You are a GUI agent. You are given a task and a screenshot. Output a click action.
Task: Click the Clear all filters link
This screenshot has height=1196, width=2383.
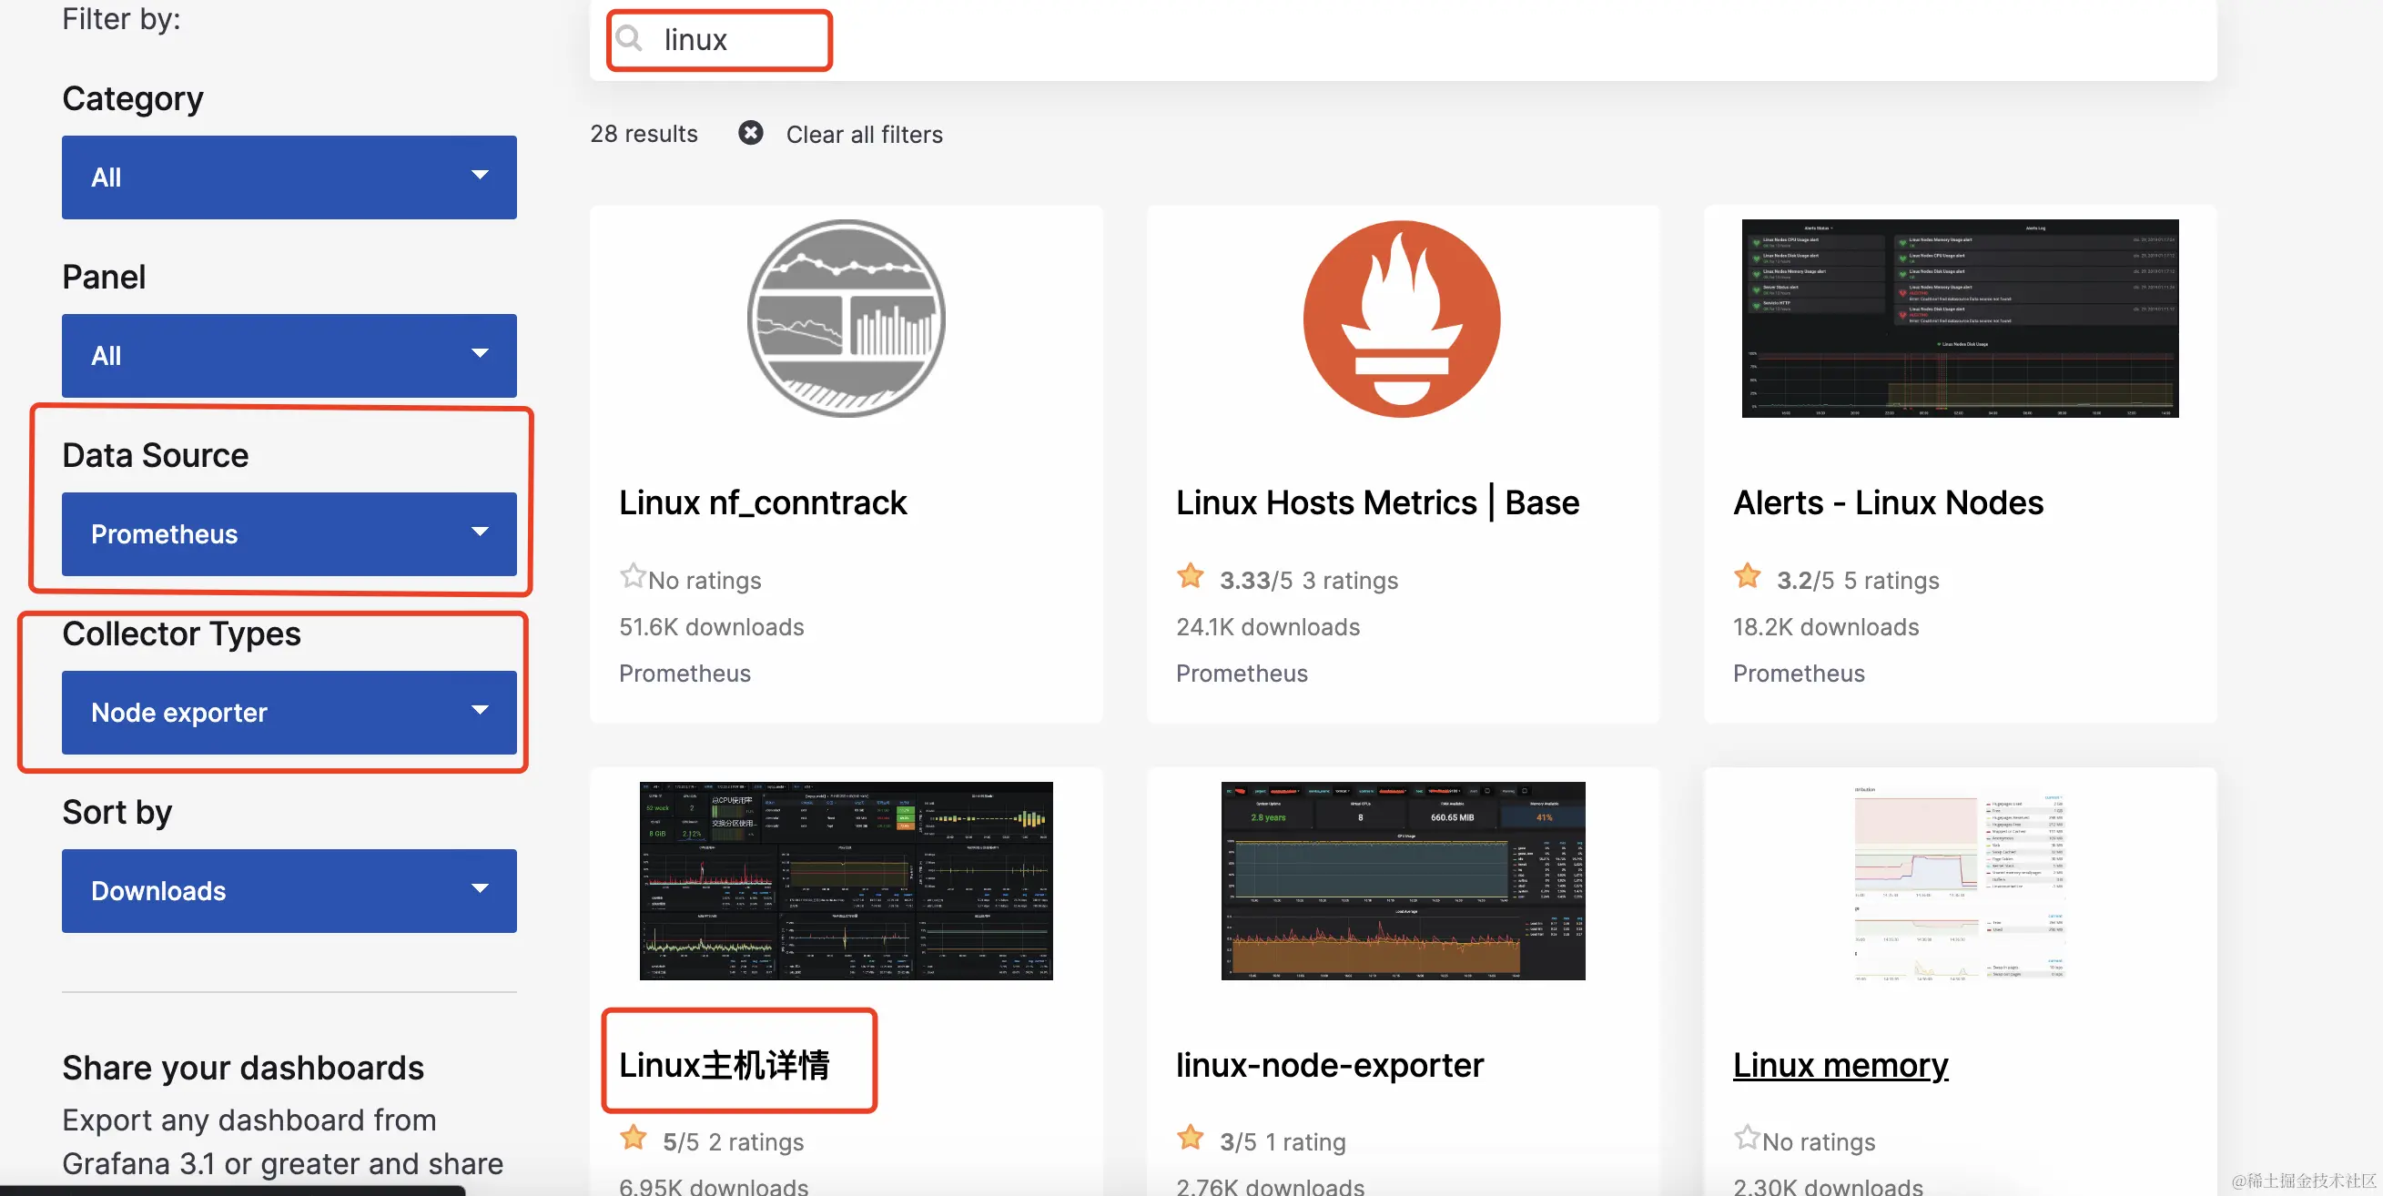(863, 135)
